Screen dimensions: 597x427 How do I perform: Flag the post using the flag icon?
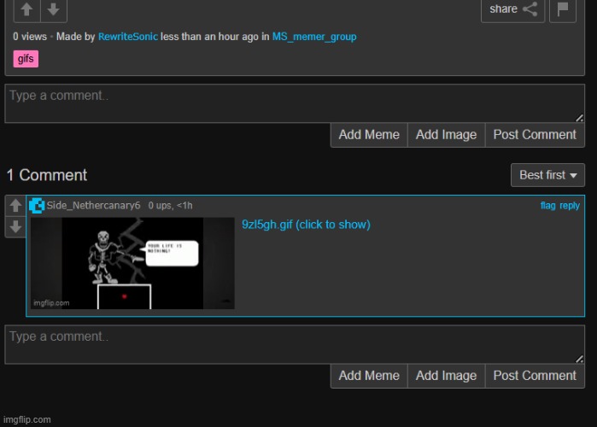tap(563, 9)
